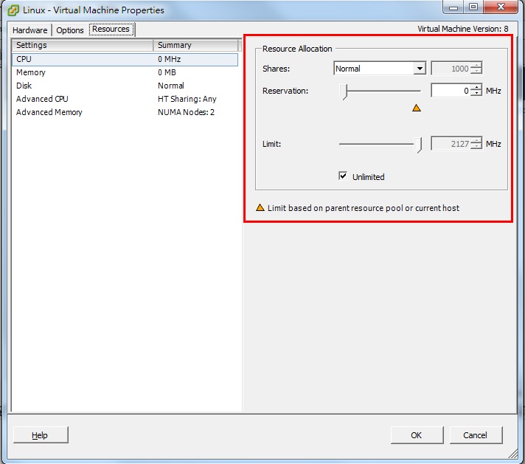Viewport: 525px width, 464px height.
Task: Click the Reservation slider handle
Action: 343,91
